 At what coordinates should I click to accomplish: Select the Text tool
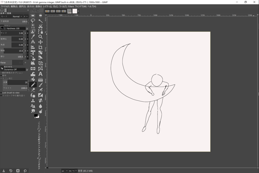click(40, 74)
